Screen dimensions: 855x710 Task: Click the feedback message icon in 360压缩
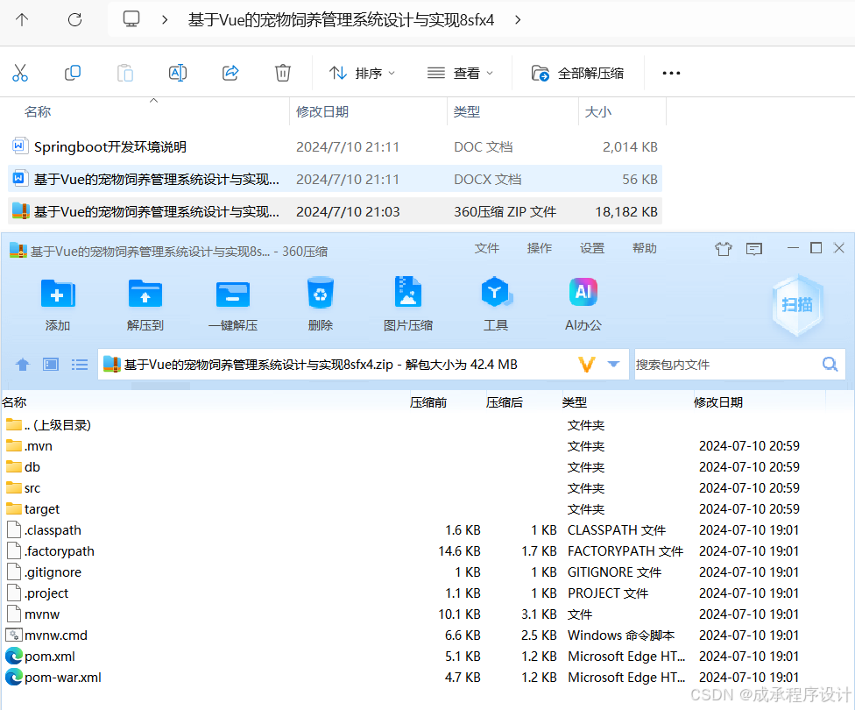pyautogui.click(x=754, y=249)
